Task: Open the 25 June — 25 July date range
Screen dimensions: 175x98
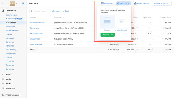Action: tap(162, 3)
